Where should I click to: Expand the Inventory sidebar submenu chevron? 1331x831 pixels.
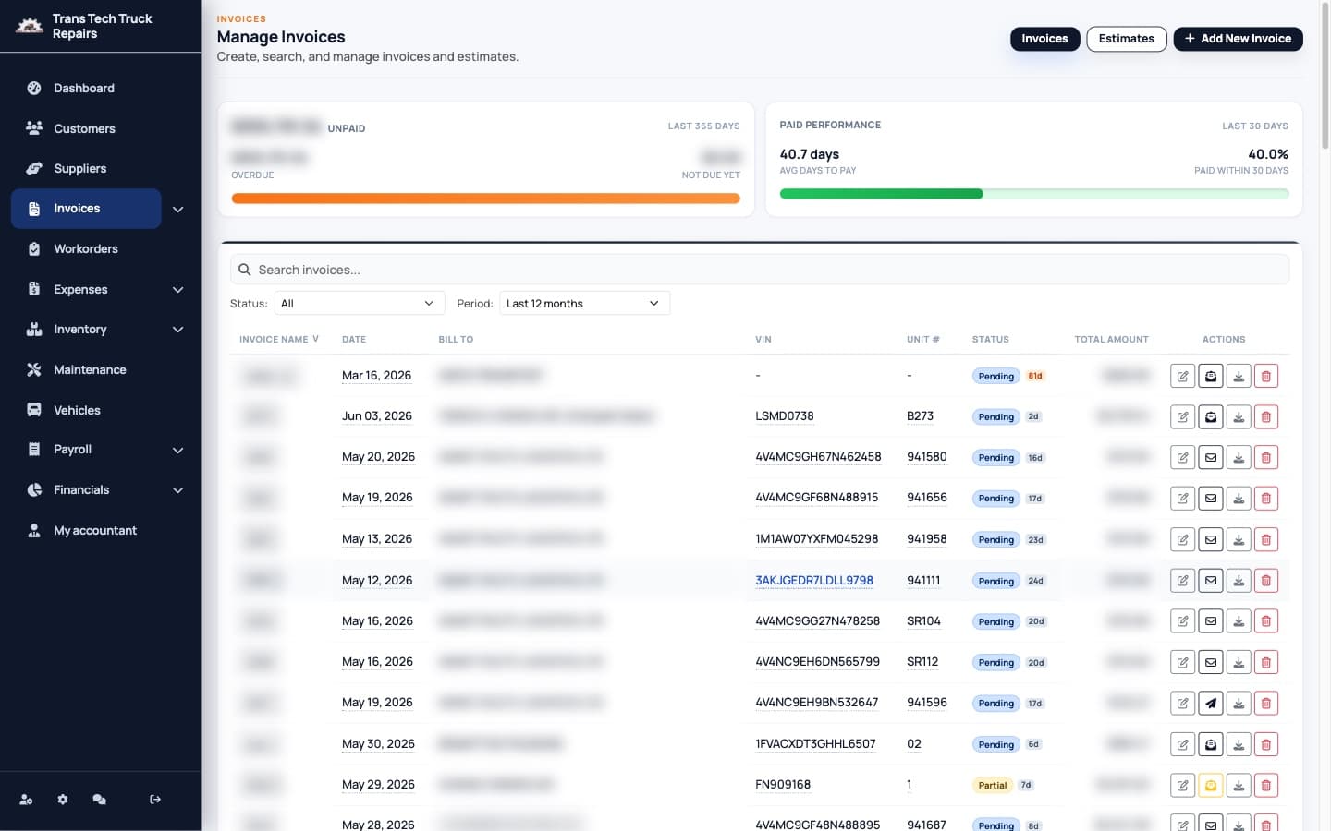click(178, 330)
